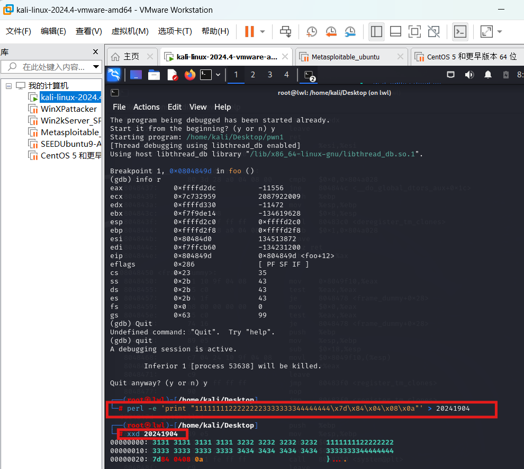Click the /home/kali/Desktop/pwn1 path text
This screenshot has width=524, height=469.
(234, 137)
